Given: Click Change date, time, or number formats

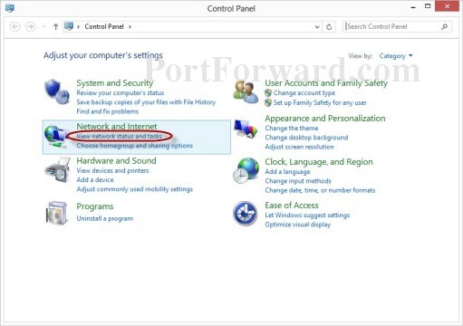Looking at the screenshot, I should (320, 190).
